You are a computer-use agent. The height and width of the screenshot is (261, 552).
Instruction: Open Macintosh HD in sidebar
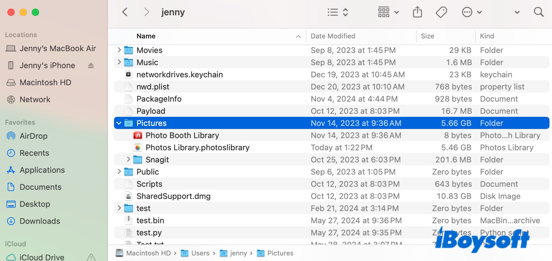[39, 82]
